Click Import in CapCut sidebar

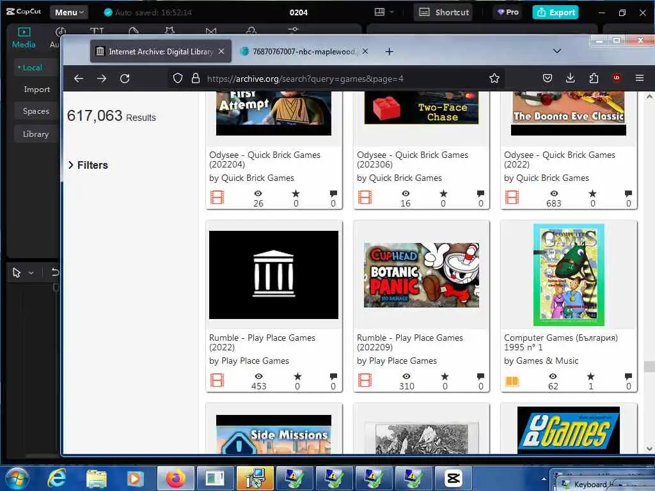point(36,90)
